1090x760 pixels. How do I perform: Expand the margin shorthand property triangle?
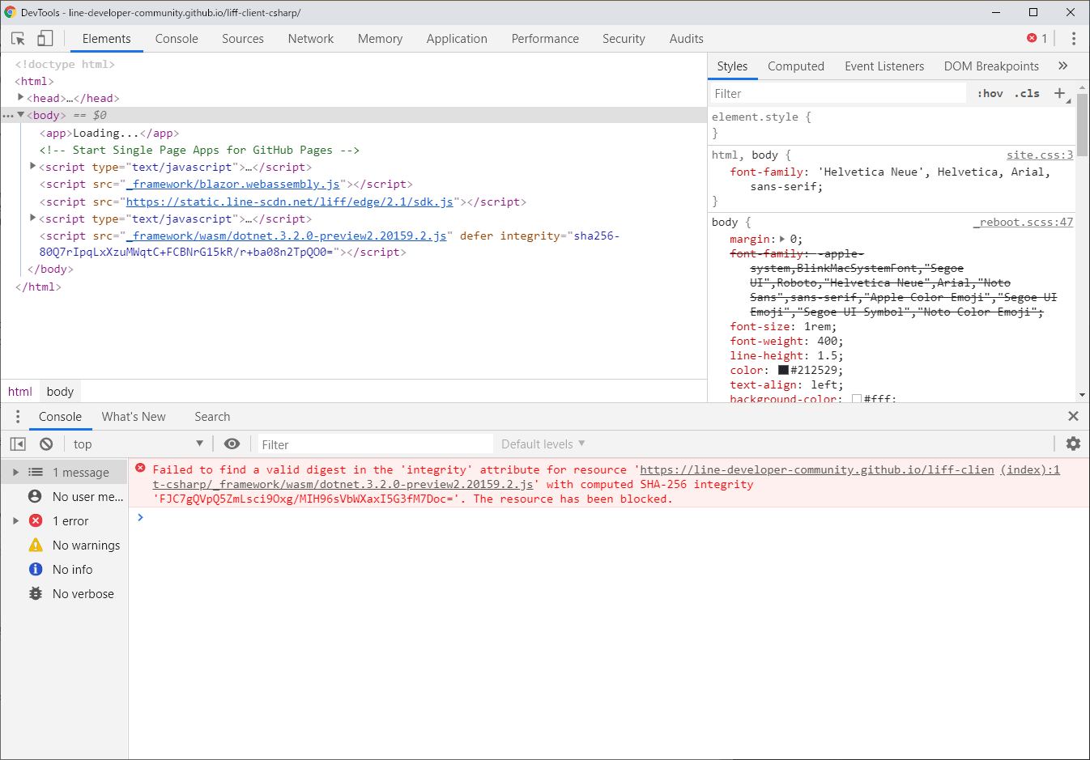[782, 239]
